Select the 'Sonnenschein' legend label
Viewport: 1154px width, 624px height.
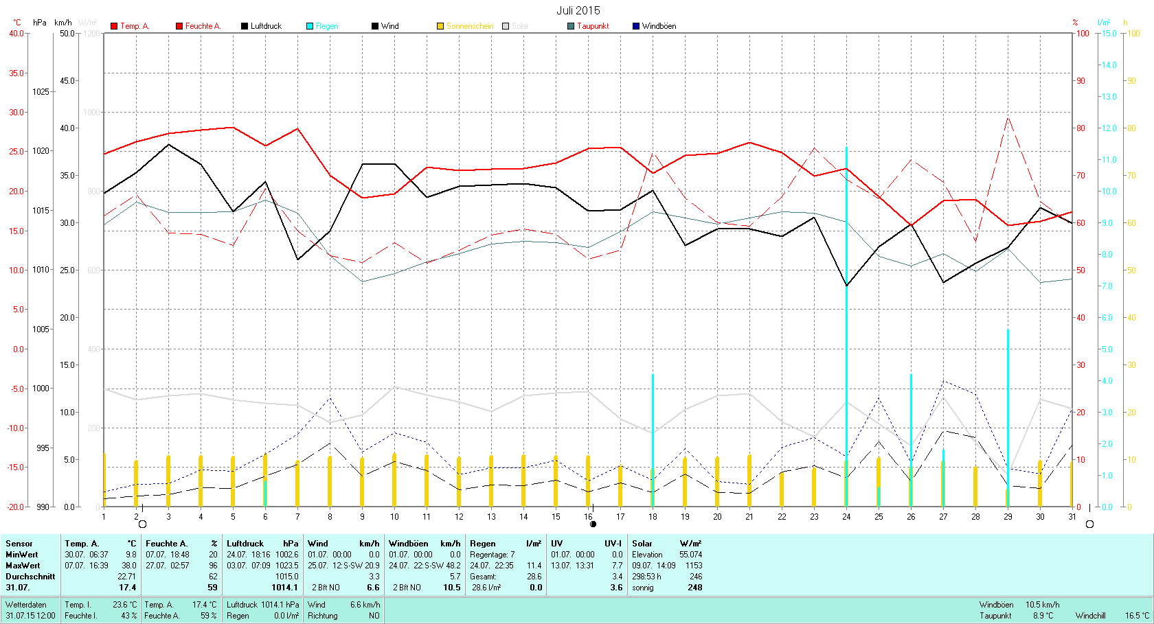tap(470, 26)
